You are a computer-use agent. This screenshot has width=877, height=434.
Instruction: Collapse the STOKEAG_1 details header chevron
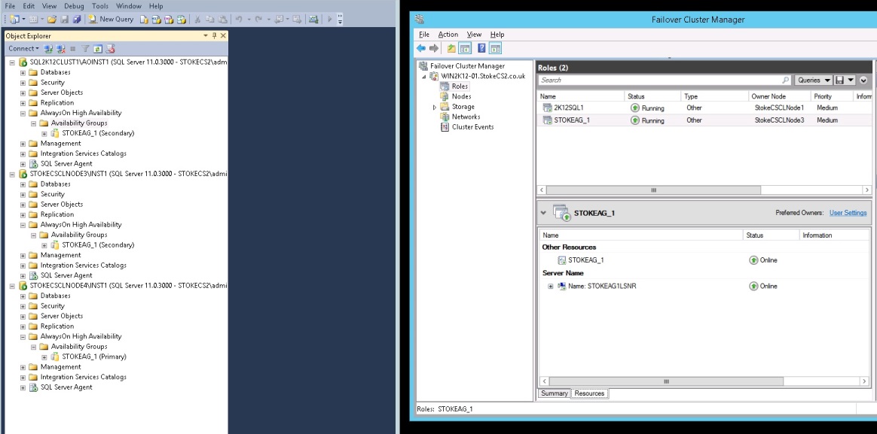543,213
